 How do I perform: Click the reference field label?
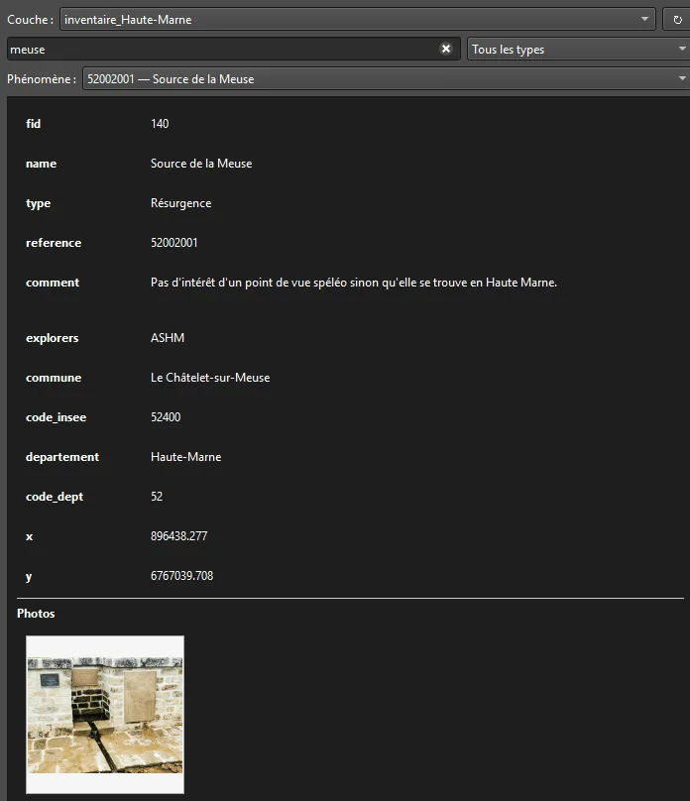[x=54, y=243]
